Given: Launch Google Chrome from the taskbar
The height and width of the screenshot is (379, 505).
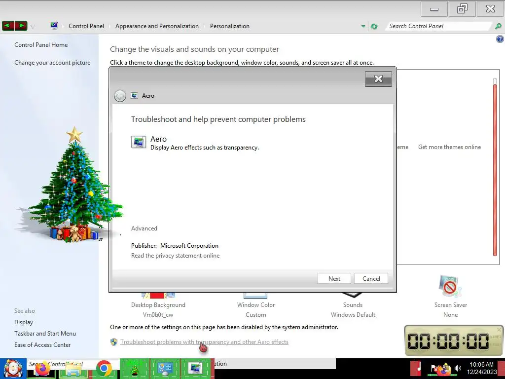Looking at the screenshot, I should click(104, 369).
